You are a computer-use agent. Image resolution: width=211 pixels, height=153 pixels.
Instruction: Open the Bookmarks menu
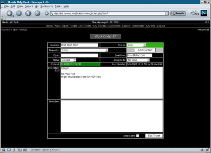point(46,6)
